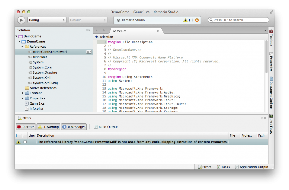Click line 1 region File Description

(130, 42)
